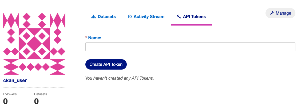The image size is (301, 111).
Task: Select the API Tokens tab
Action: click(x=191, y=17)
